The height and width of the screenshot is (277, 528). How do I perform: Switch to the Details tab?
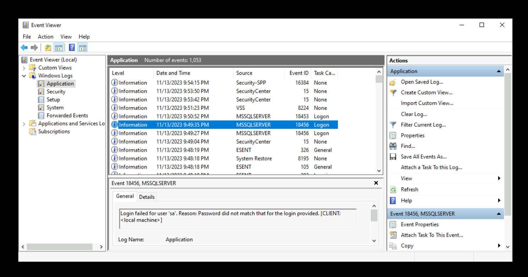pos(147,197)
